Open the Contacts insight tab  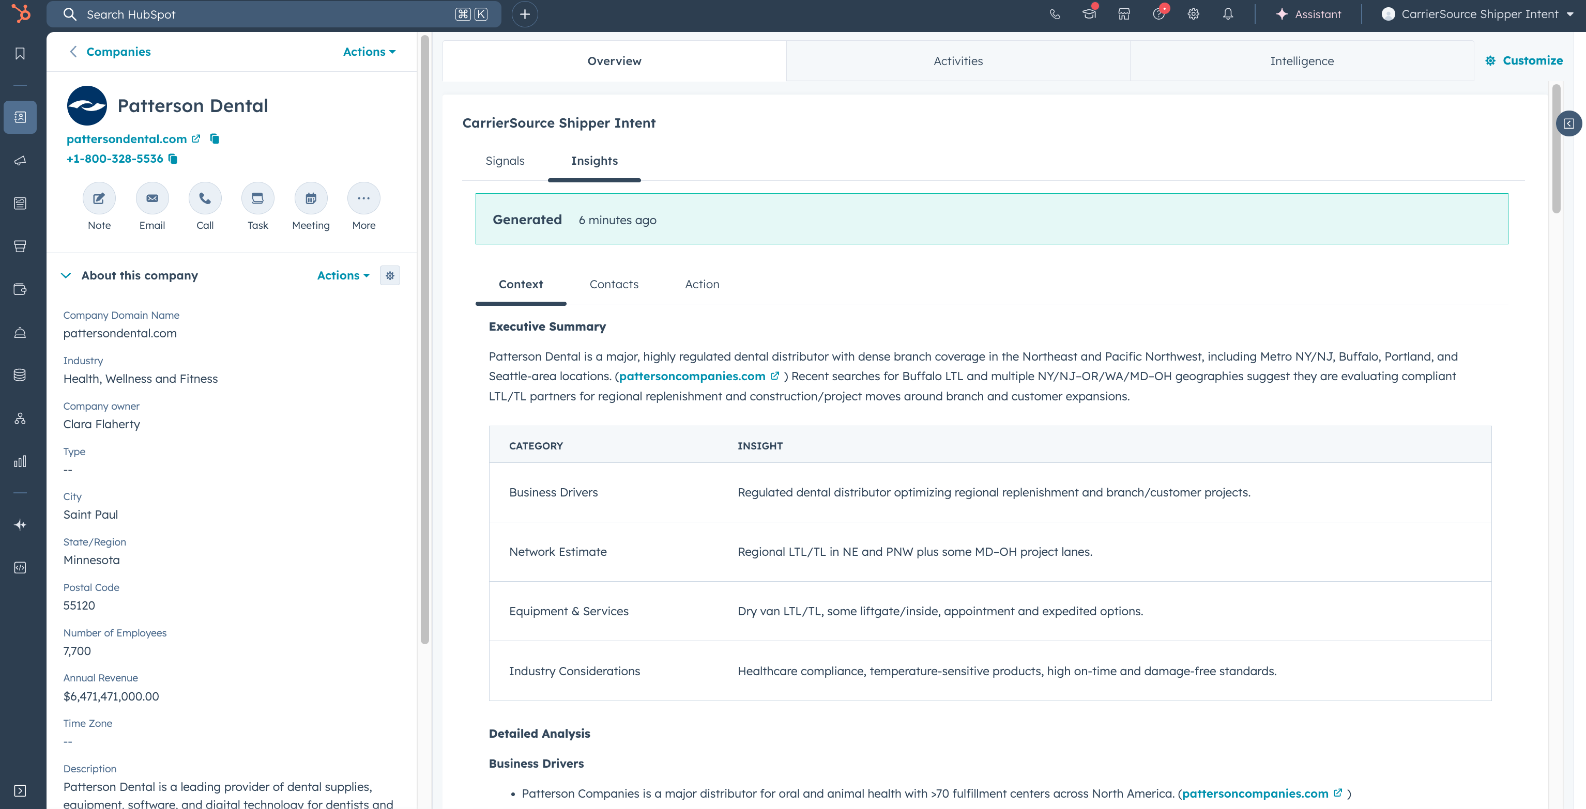613,284
